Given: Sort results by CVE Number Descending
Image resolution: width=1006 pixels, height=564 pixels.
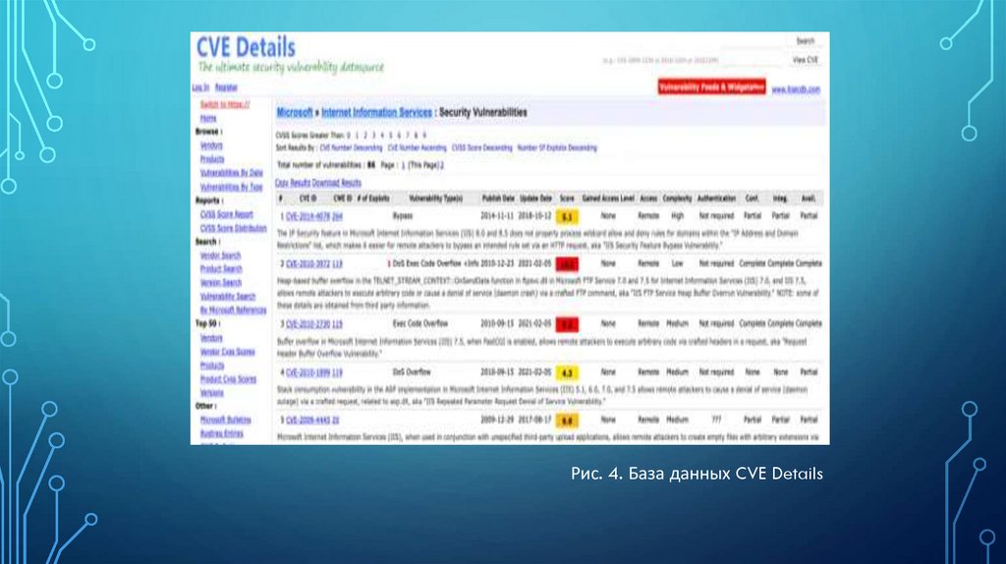Looking at the screenshot, I should click(351, 147).
